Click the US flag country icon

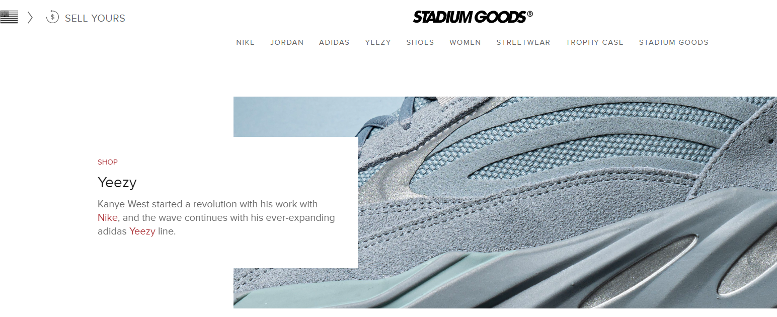[x=9, y=17]
